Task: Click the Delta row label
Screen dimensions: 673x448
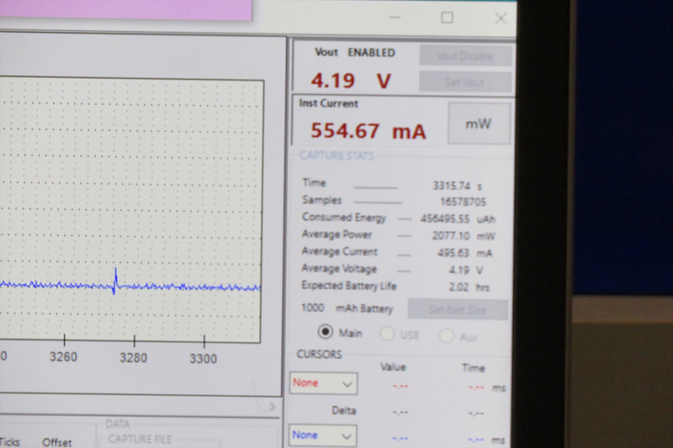Action: click(x=344, y=411)
